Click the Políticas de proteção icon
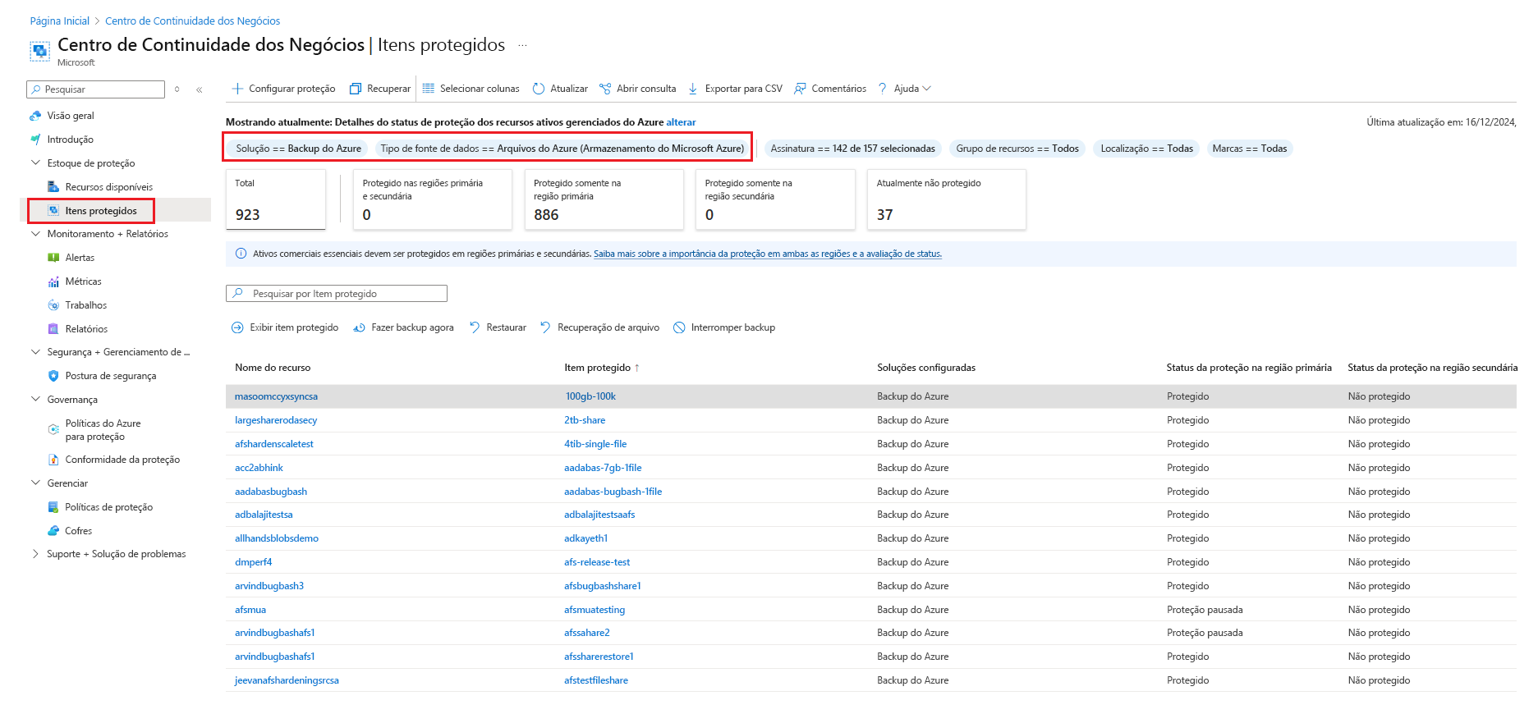 coord(53,507)
